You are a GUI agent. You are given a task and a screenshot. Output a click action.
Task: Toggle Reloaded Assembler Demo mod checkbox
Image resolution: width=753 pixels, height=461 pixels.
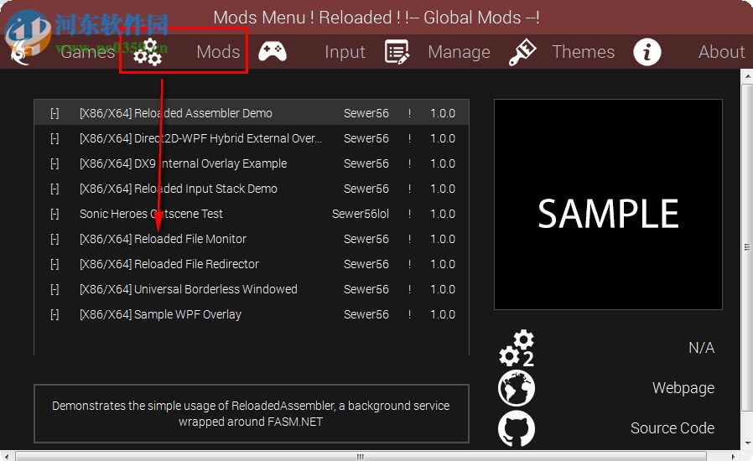coord(55,113)
